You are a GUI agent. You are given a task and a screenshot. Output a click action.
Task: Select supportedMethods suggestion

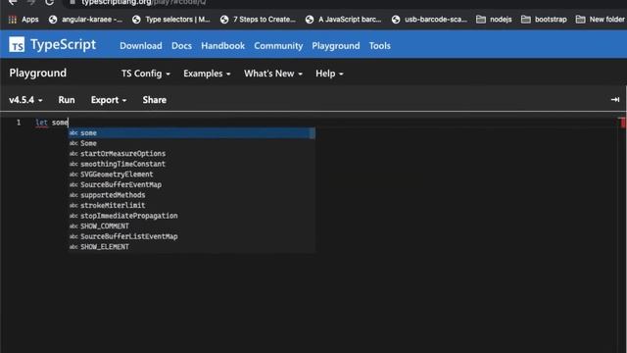[x=192, y=195]
